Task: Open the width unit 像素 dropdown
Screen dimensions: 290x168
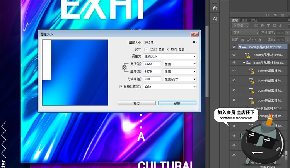Action: 180,64
